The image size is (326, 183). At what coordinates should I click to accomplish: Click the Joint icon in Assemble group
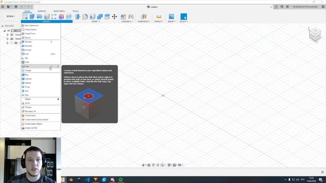(131, 17)
